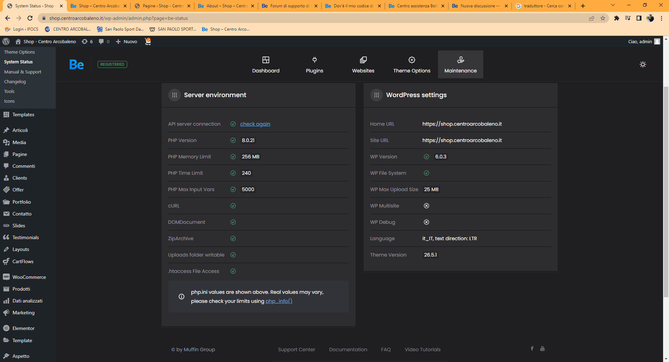Bookmark this page with star icon
669x362 pixels.
tap(603, 18)
